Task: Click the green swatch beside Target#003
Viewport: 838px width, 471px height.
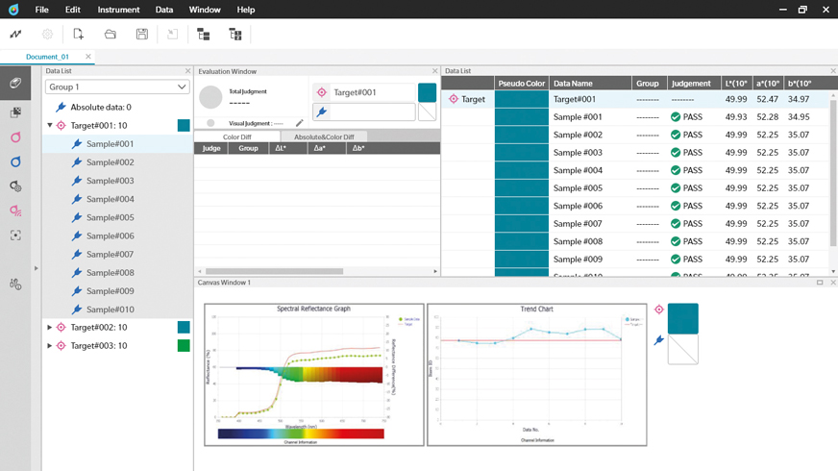Action: (x=184, y=346)
